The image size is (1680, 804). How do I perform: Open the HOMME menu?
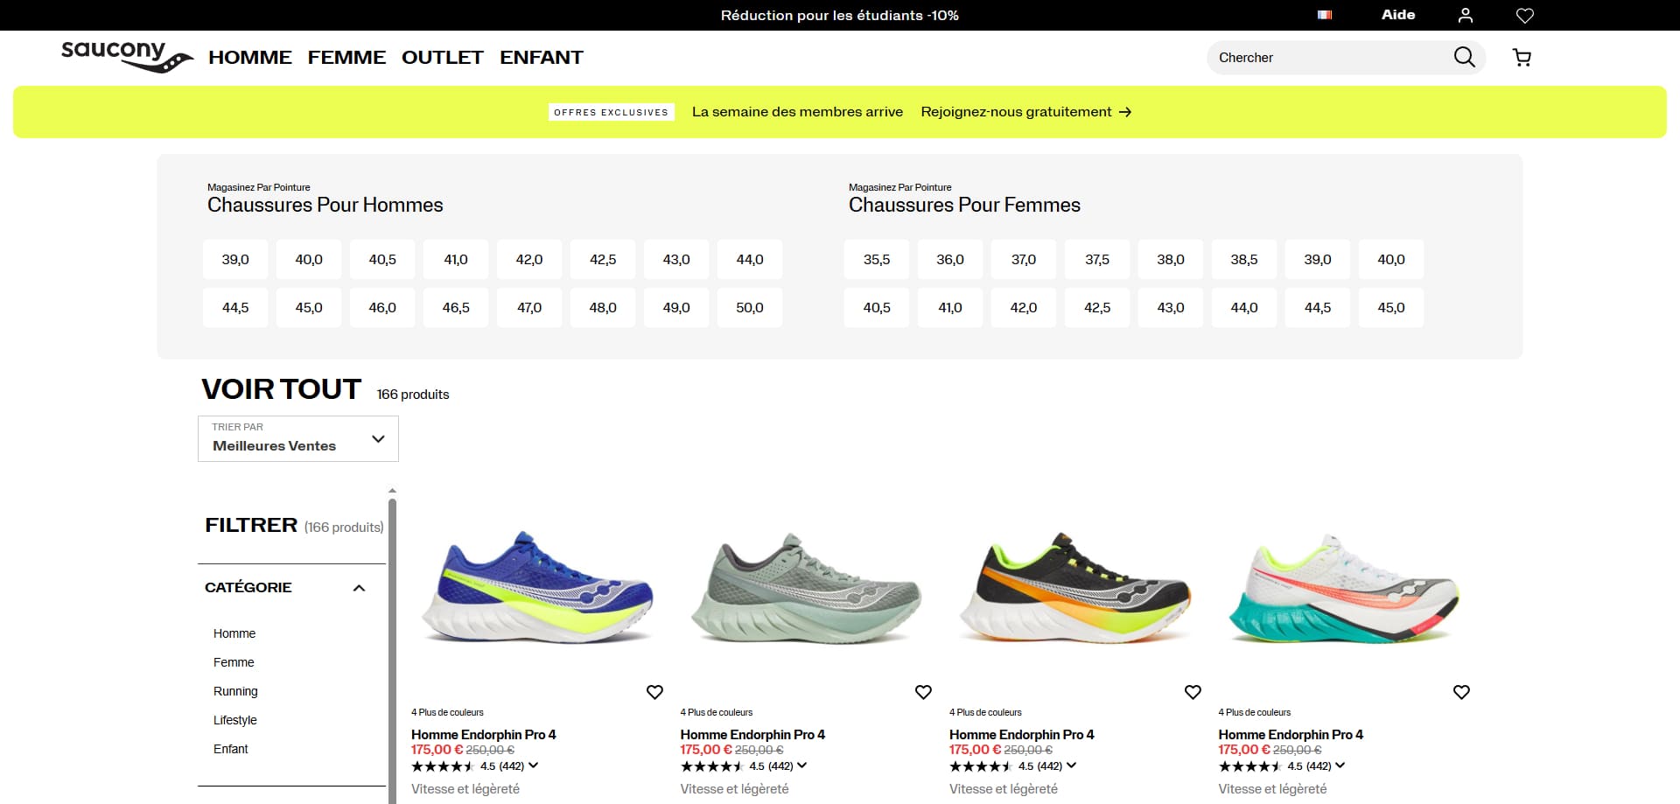click(x=250, y=58)
